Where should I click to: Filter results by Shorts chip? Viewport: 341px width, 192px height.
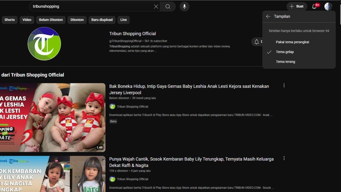10,20
